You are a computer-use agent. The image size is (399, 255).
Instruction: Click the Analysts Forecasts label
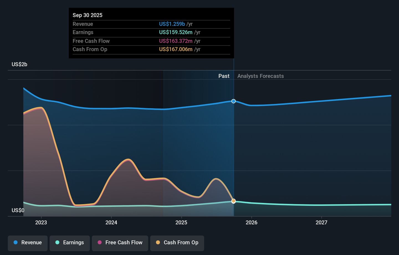click(x=260, y=76)
